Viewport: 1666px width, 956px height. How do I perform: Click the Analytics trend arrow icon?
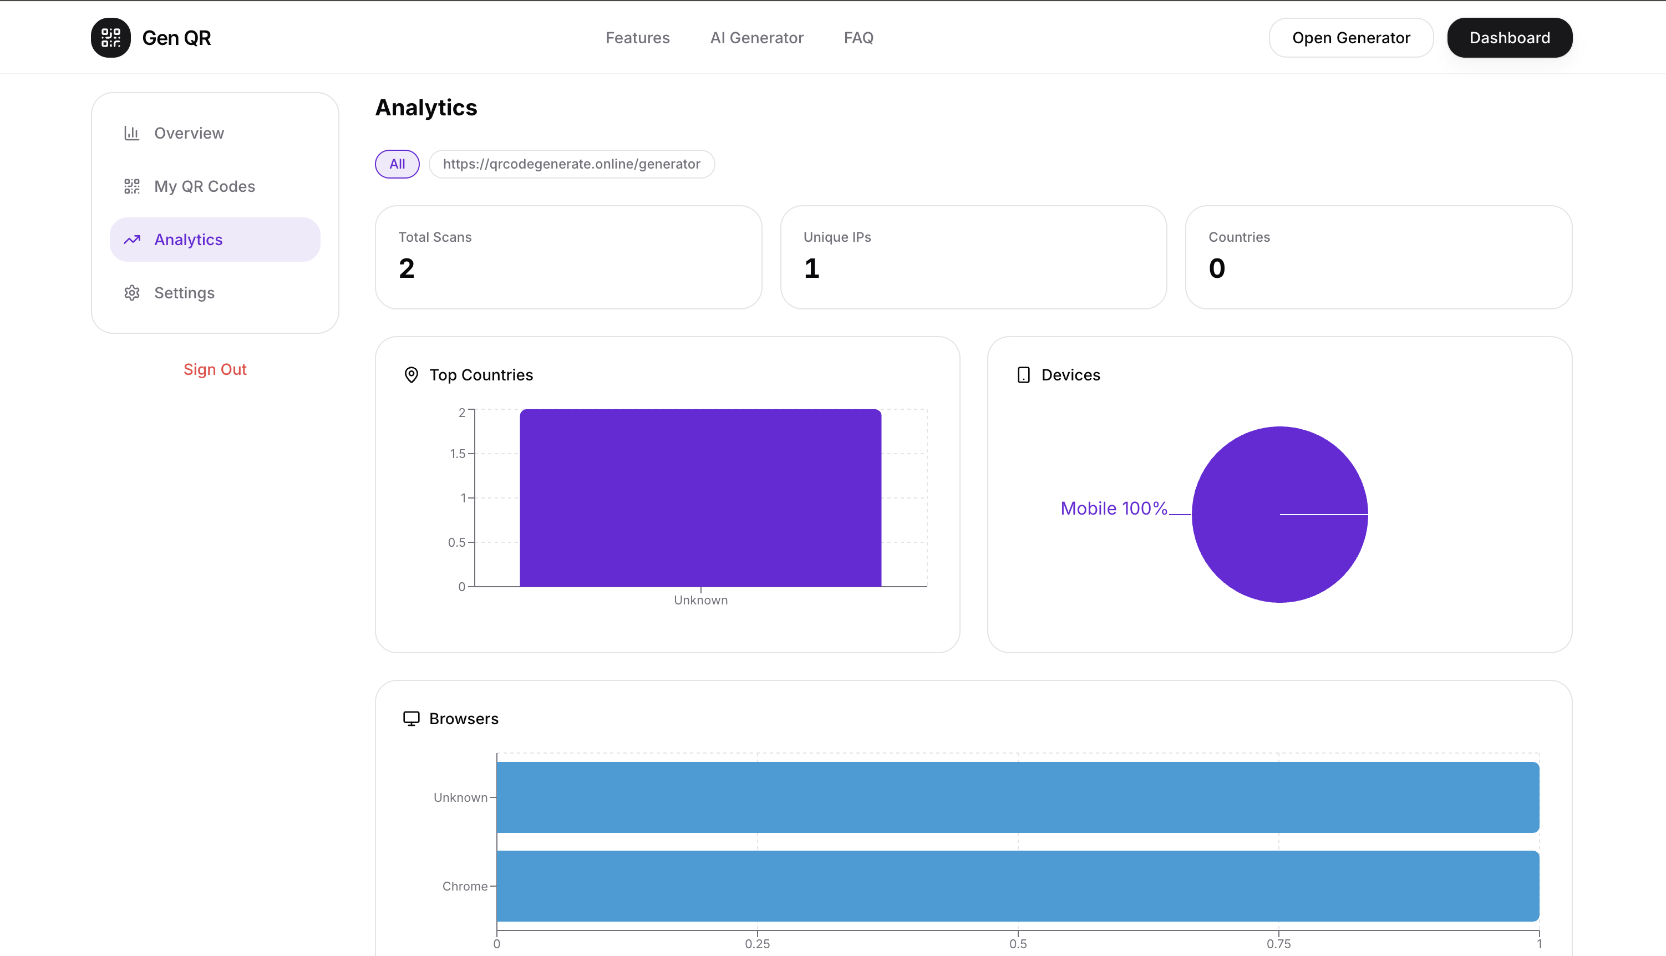coord(132,240)
